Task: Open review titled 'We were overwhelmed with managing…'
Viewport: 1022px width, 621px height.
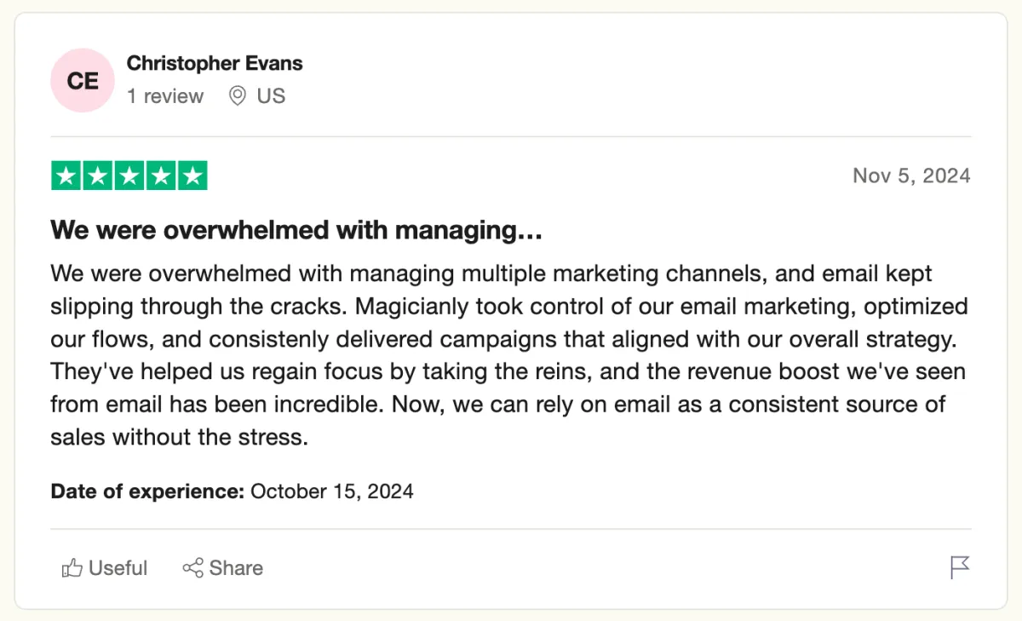Action: pyautogui.click(x=296, y=230)
